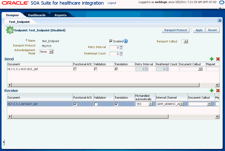Click the Send table horizontal scrollbar thumb

(106, 85)
